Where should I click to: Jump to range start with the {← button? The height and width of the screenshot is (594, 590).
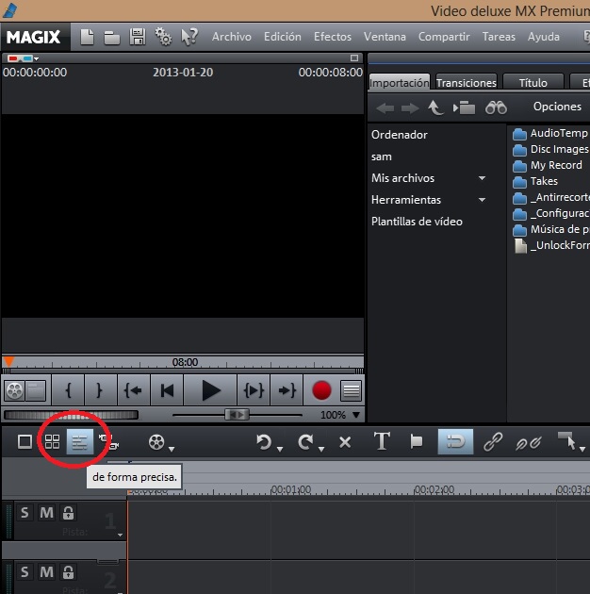click(133, 390)
